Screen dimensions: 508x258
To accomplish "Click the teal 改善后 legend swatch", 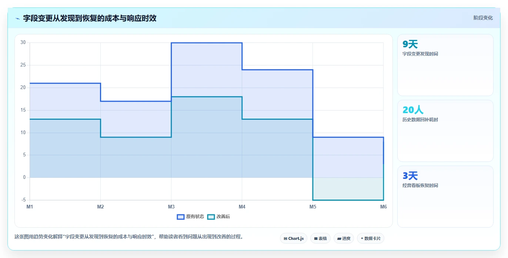I will pyautogui.click(x=211, y=217).
